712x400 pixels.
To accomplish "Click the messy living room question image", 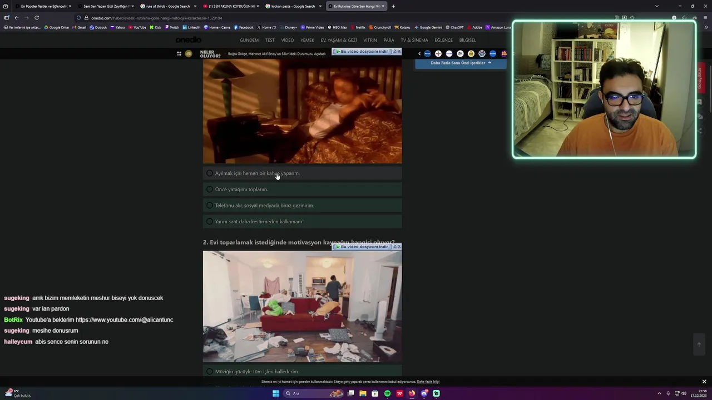I will point(302,306).
